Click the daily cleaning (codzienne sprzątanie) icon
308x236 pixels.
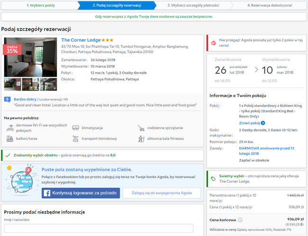click(141, 128)
